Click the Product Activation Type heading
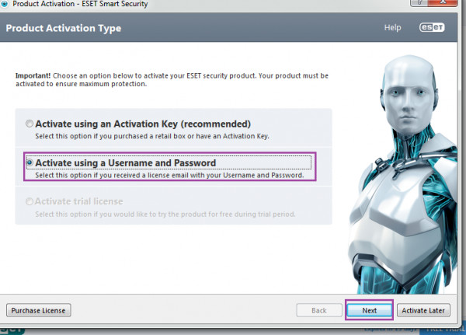This screenshot has height=335, width=466. (x=63, y=29)
